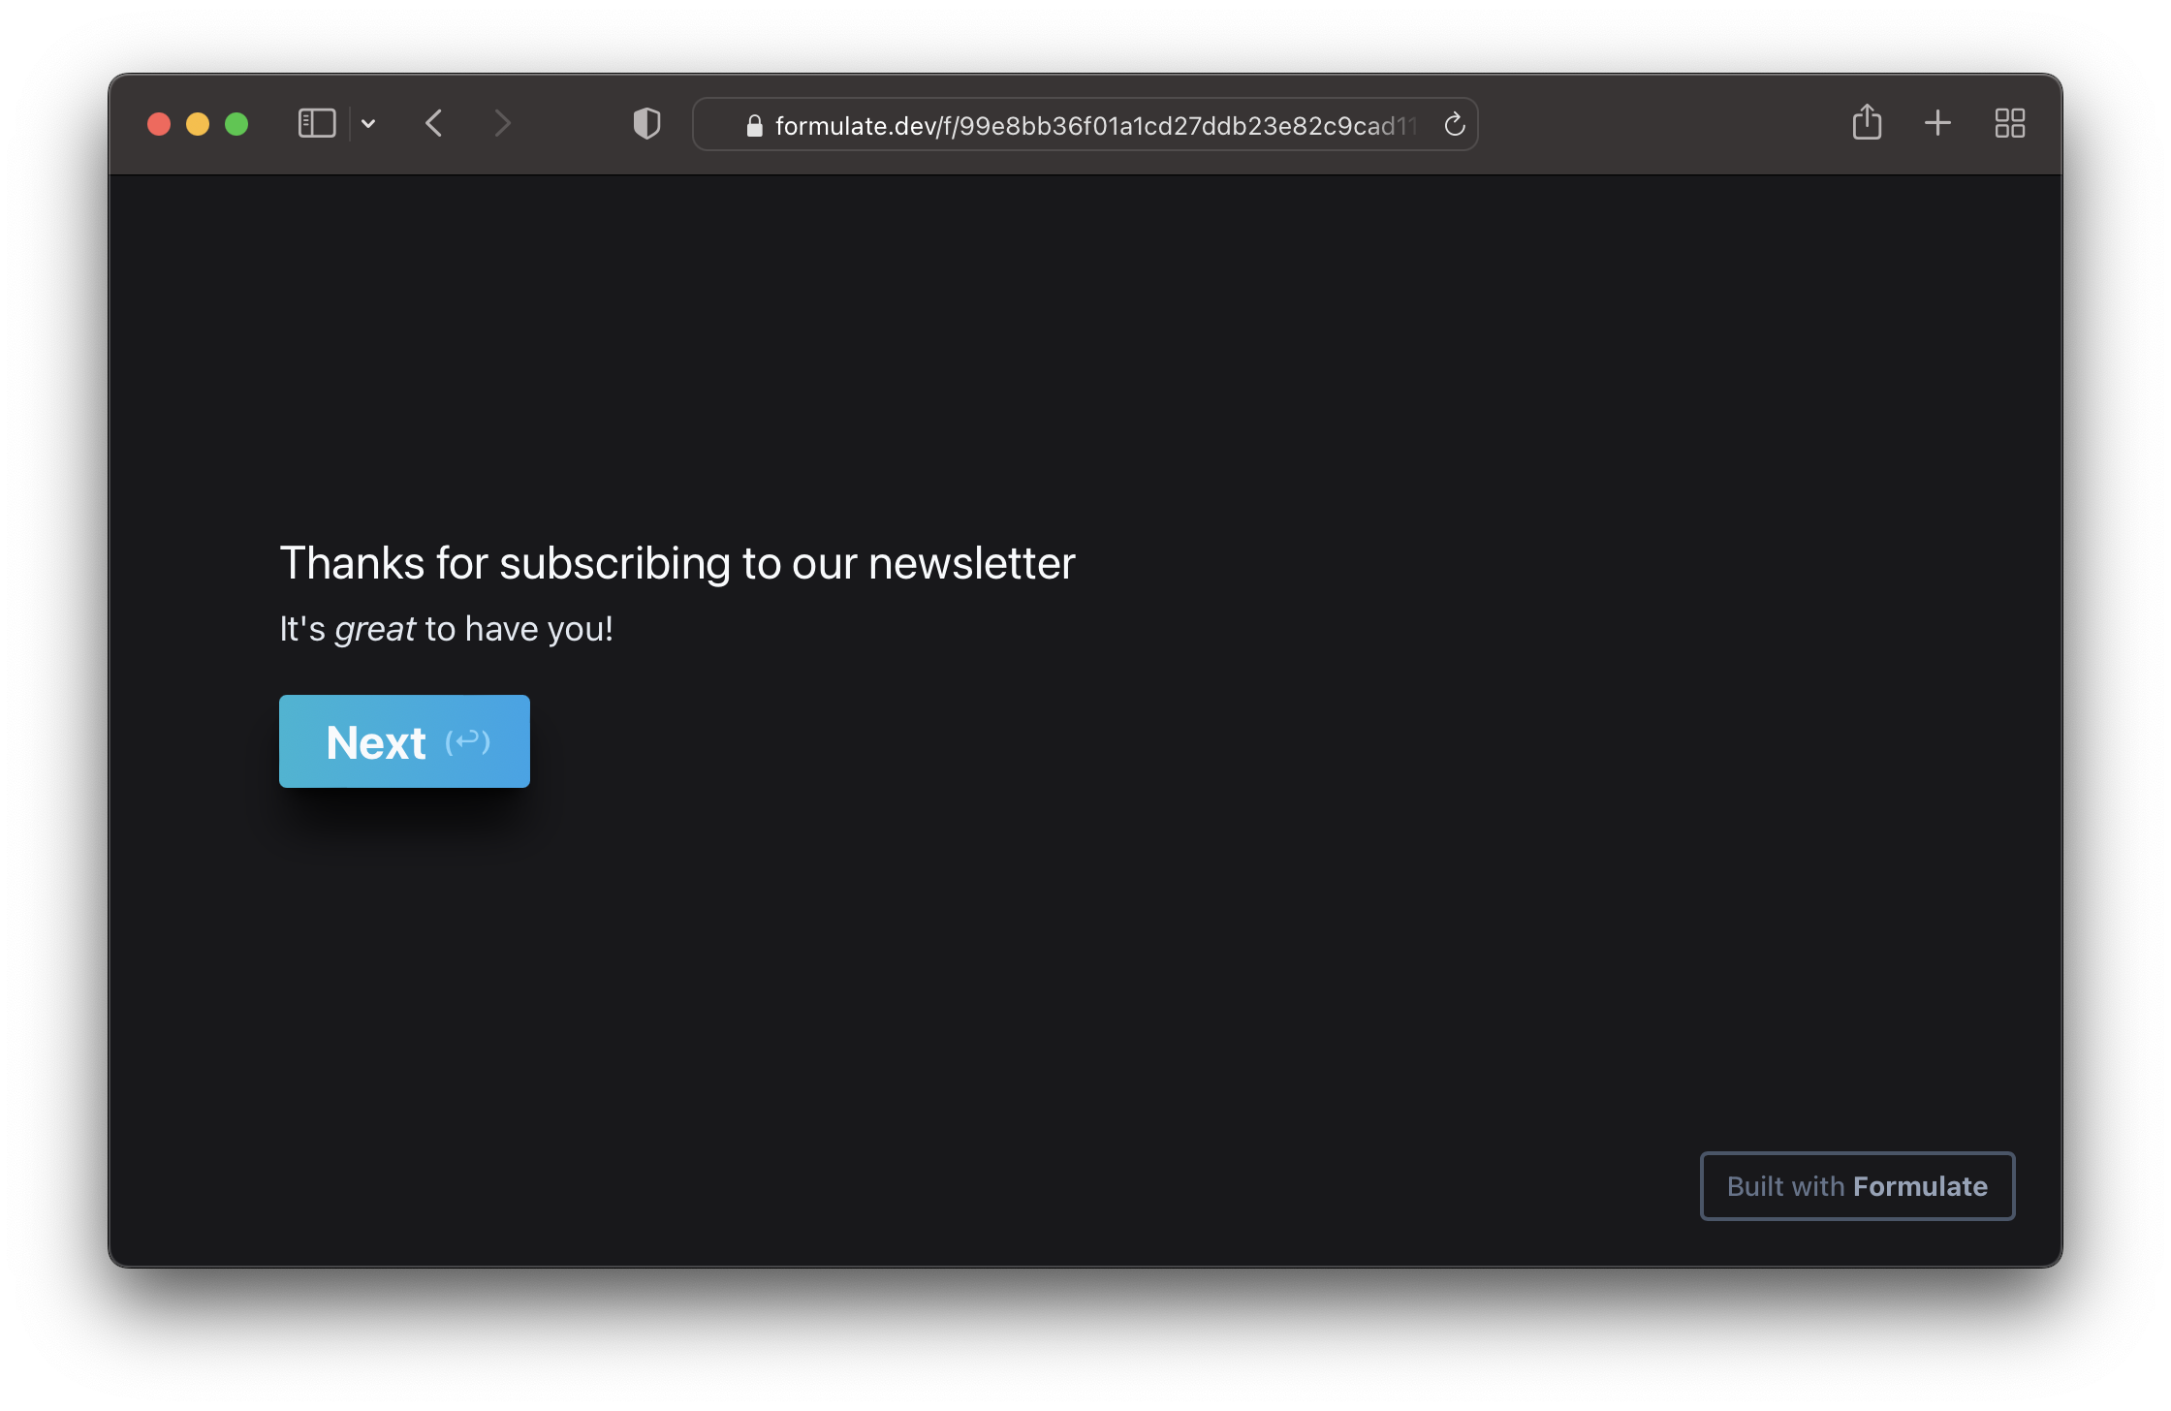Open a new tab
Viewport: 2171px width, 1411px height.
click(x=1937, y=123)
